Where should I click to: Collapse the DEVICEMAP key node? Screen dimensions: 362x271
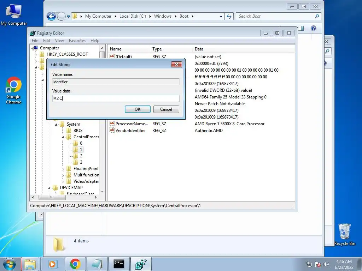click(x=49, y=188)
